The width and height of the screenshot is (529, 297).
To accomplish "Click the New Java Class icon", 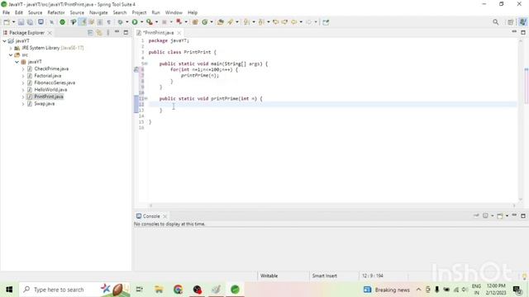I will click(x=204, y=22).
